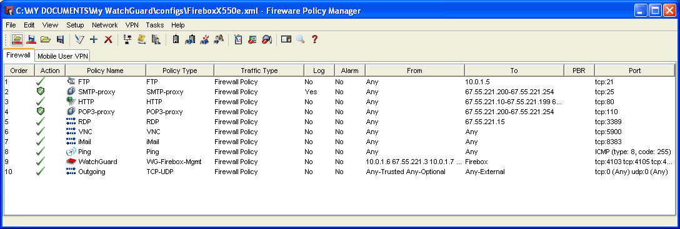Viewport: 680px width, 229px height.
Task: Click the green shield action icon for POP3-proxy
Action: pyautogui.click(x=41, y=112)
